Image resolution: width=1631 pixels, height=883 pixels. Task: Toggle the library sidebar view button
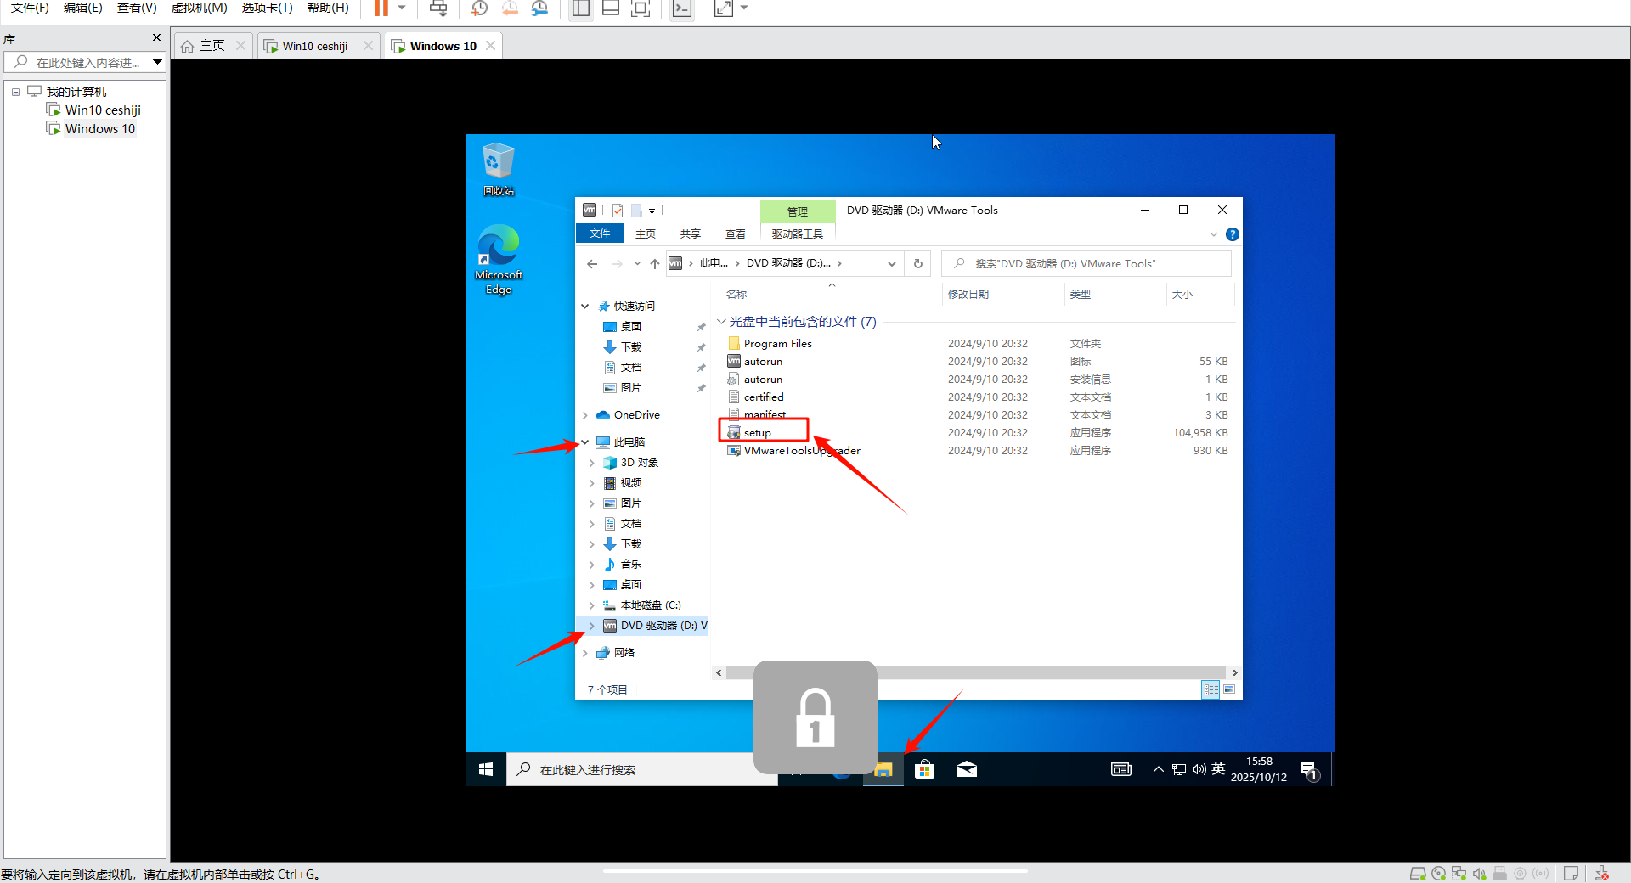[x=581, y=8]
